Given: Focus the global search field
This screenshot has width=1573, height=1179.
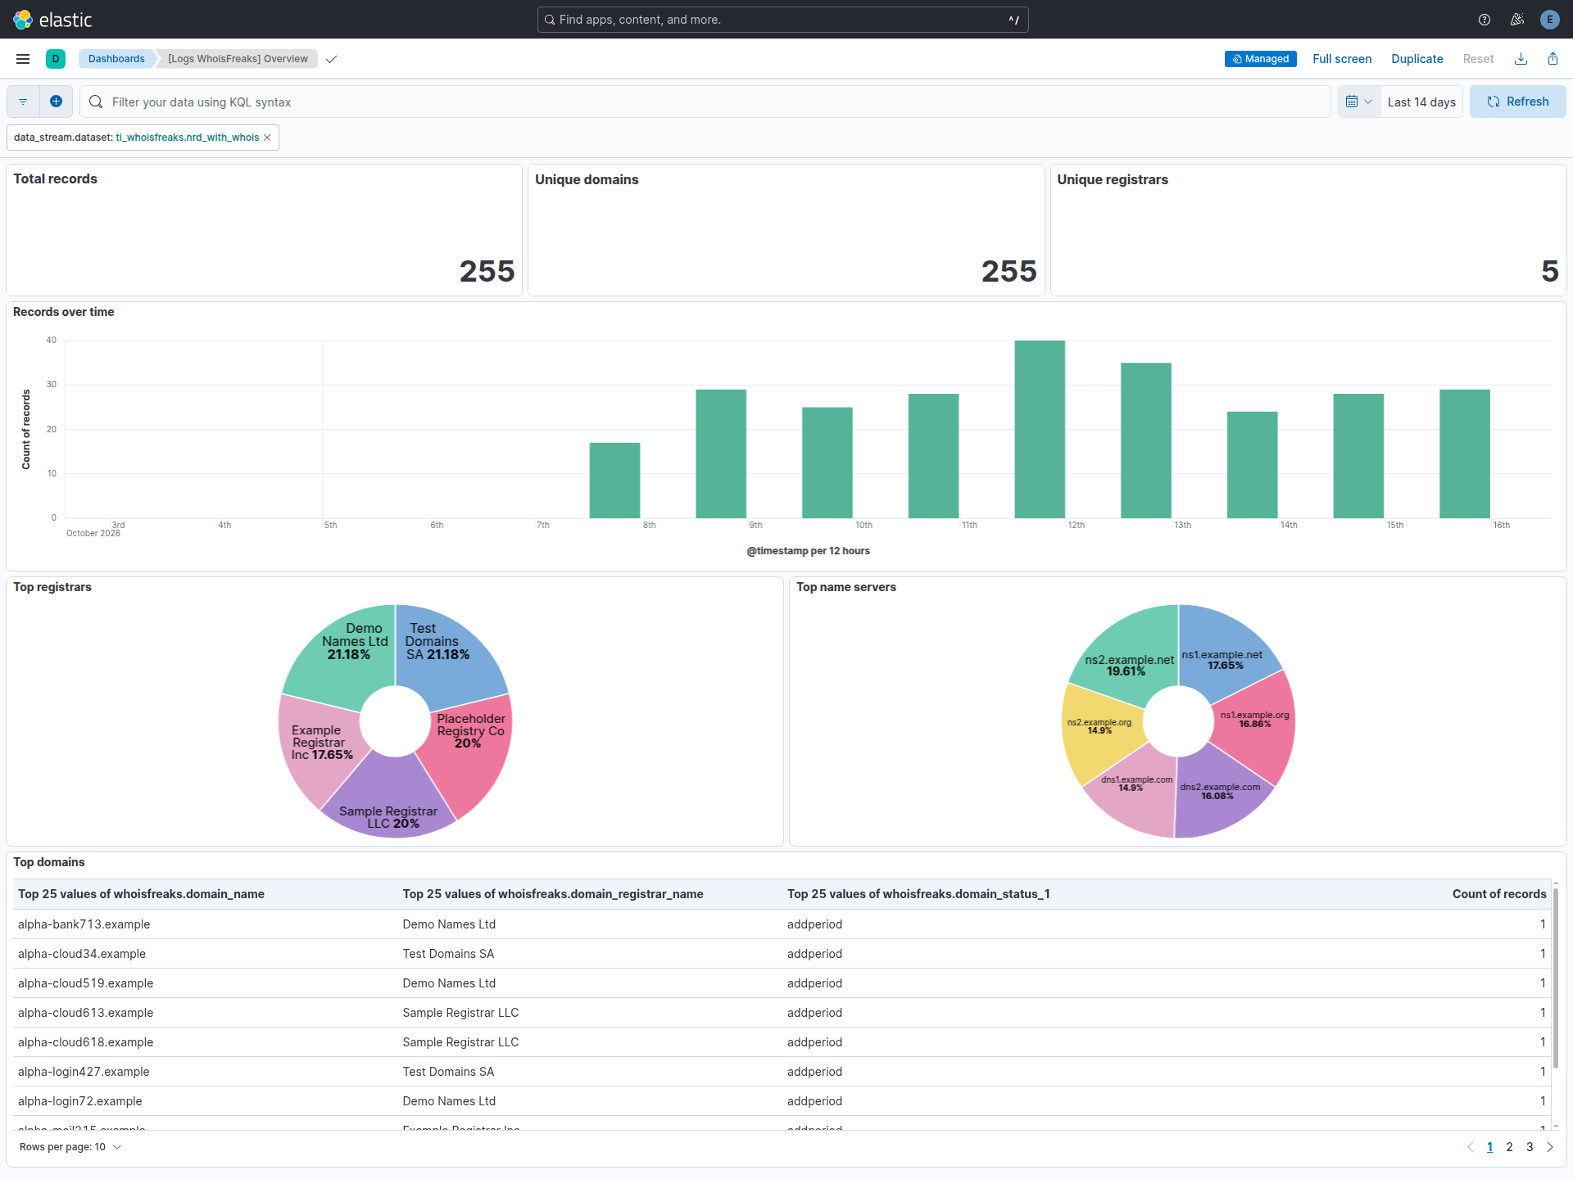Looking at the screenshot, I should click(x=782, y=20).
